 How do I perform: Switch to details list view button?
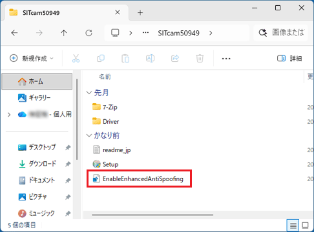click(293, 226)
